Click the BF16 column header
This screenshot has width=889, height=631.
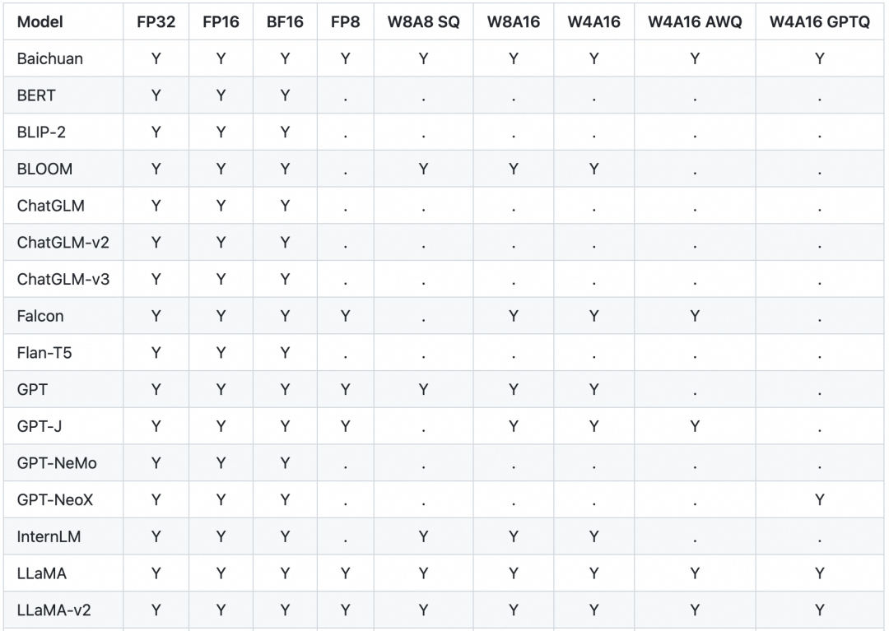coord(285,22)
